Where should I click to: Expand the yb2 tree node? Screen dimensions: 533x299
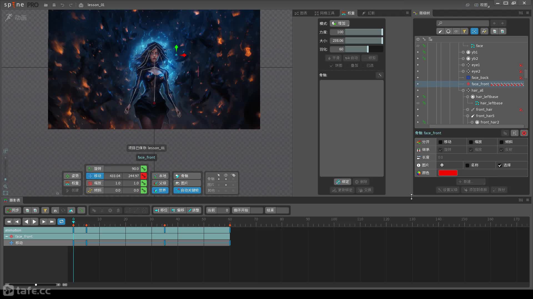[x=463, y=58]
